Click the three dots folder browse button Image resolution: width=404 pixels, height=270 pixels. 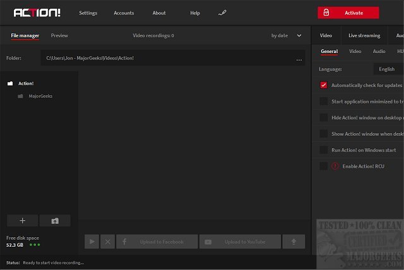(299, 59)
